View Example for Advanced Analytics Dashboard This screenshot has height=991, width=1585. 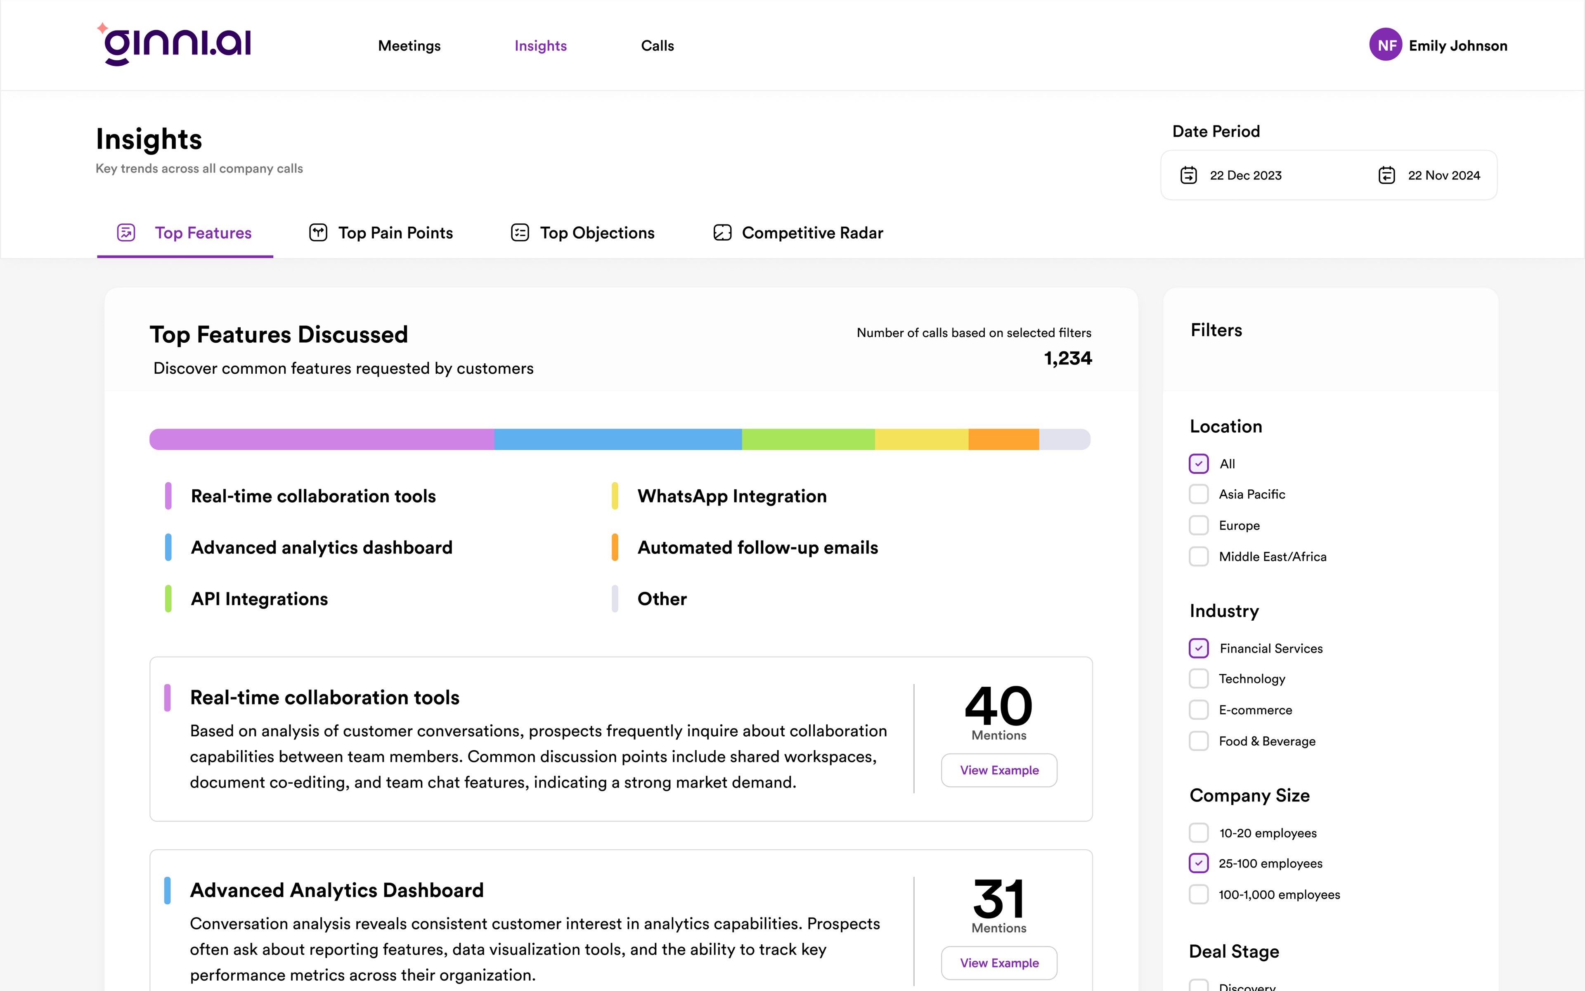pyautogui.click(x=998, y=963)
